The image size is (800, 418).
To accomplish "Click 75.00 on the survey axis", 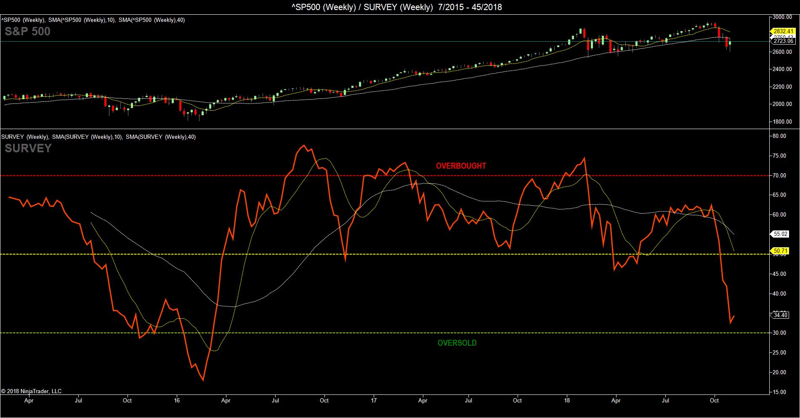I will click(779, 156).
